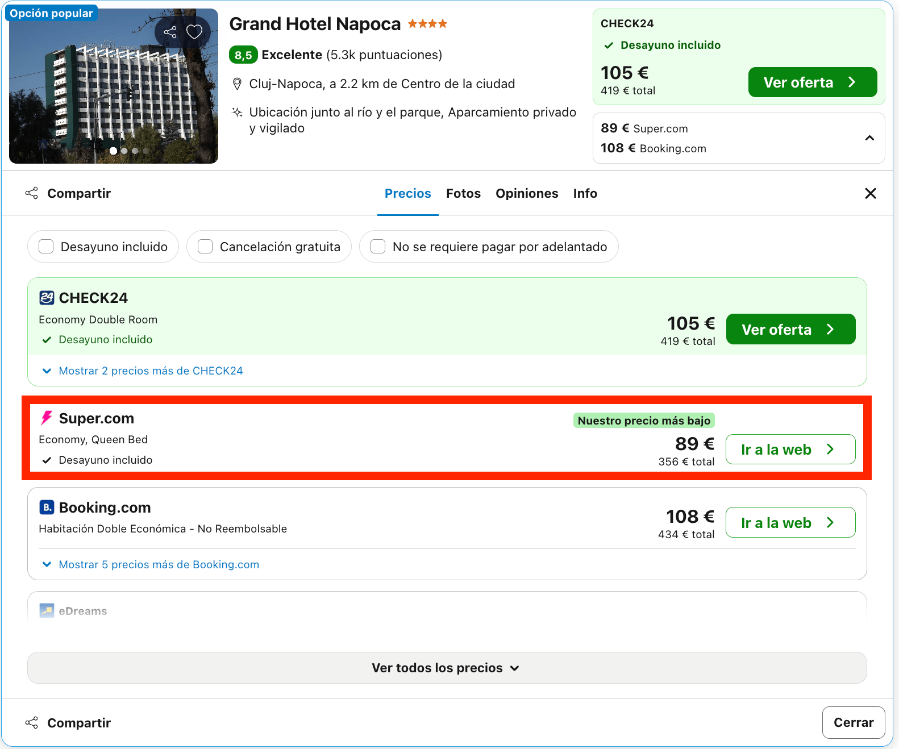Click the 8,5 rating badge

coord(243,55)
